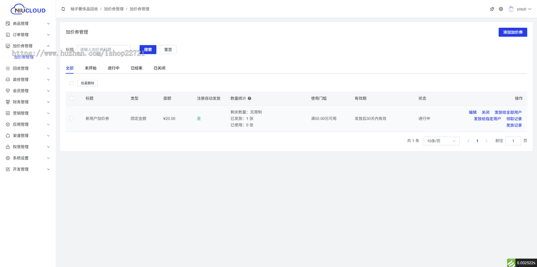Click the 财务管理 sidebar icon
Viewport: 537px width, 267px height.
[x=8, y=102]
